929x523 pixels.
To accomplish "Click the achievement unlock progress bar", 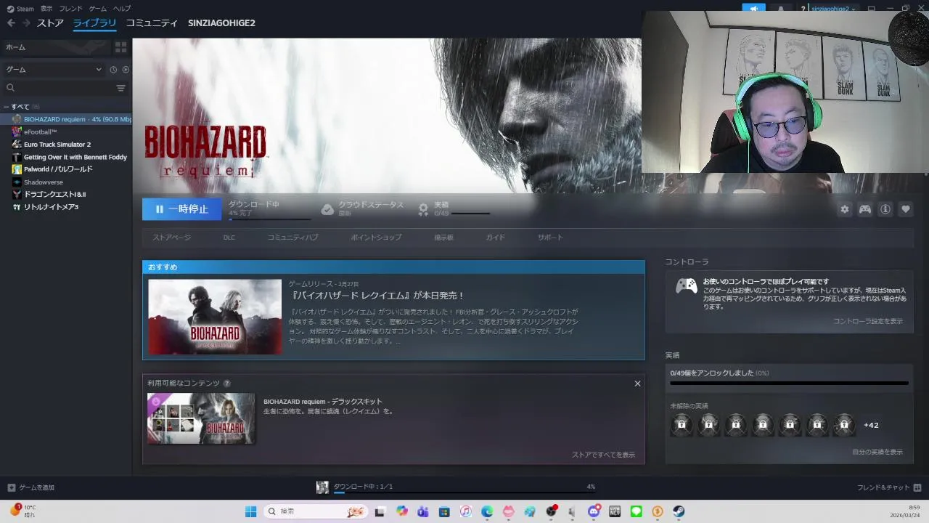I will pyautogui.click(x=789, y=383).
